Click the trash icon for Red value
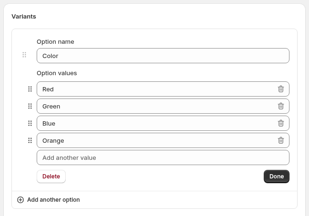This screenshot has width=309, height=216. click(x=281, y=89)
